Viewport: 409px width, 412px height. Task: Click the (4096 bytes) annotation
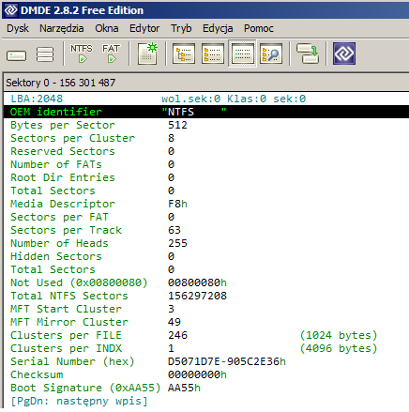pyautogui.click(x=339, y=348)
